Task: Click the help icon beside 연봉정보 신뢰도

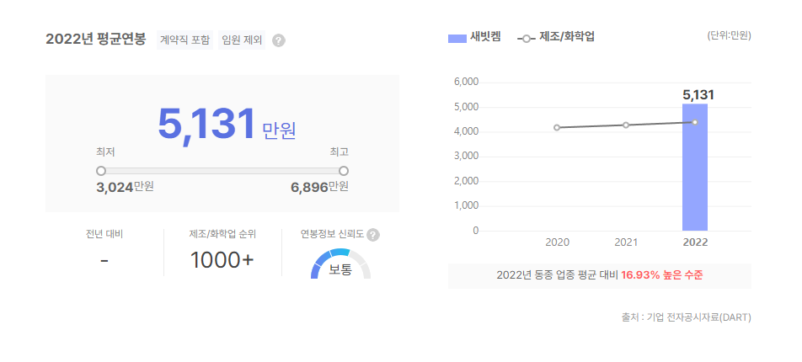Action: (x=373, y=235)
